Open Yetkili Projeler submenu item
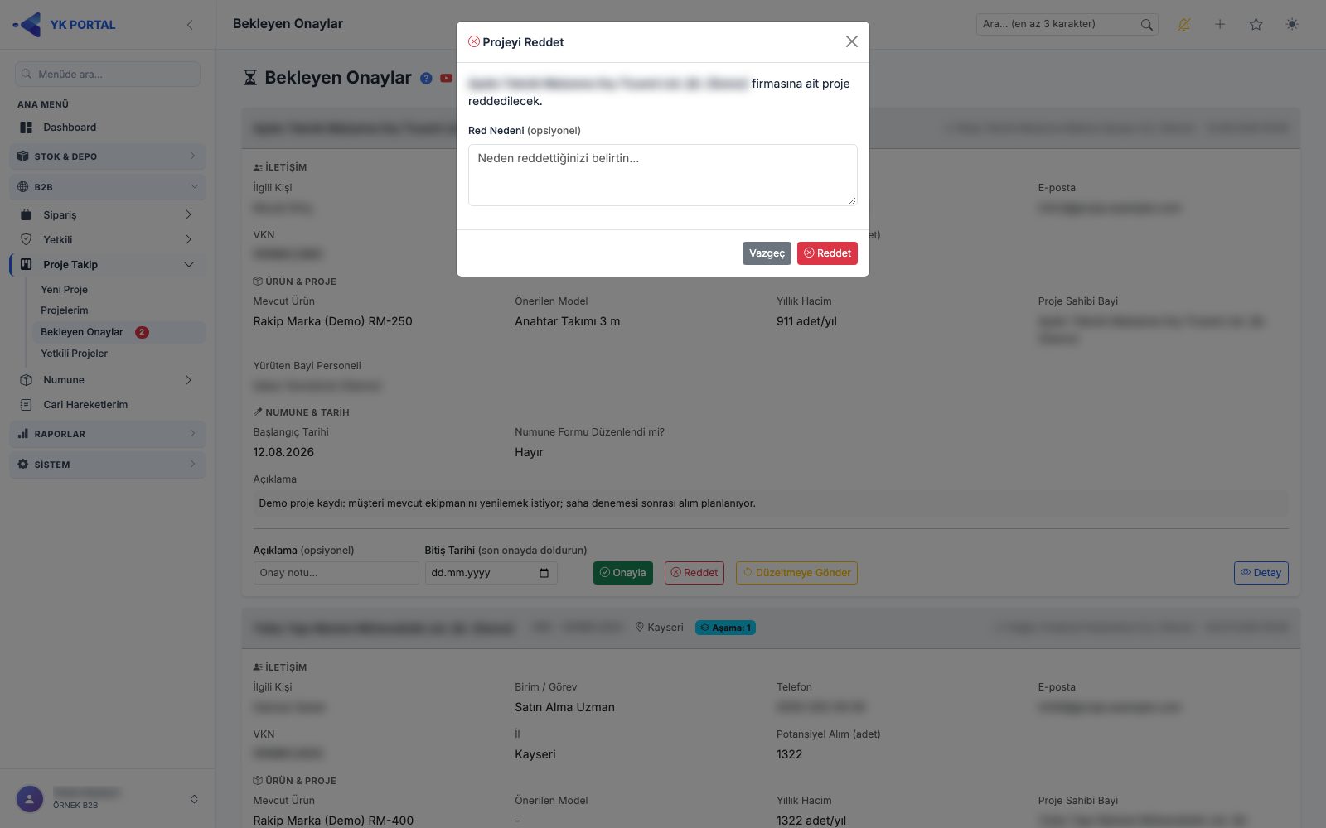This screenshot has width=1326, height=828. point(75,354)
